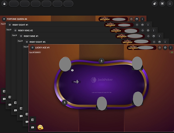Show info for Risky Eight #1 table
This screenshot has height=133, width=174.
148,25
